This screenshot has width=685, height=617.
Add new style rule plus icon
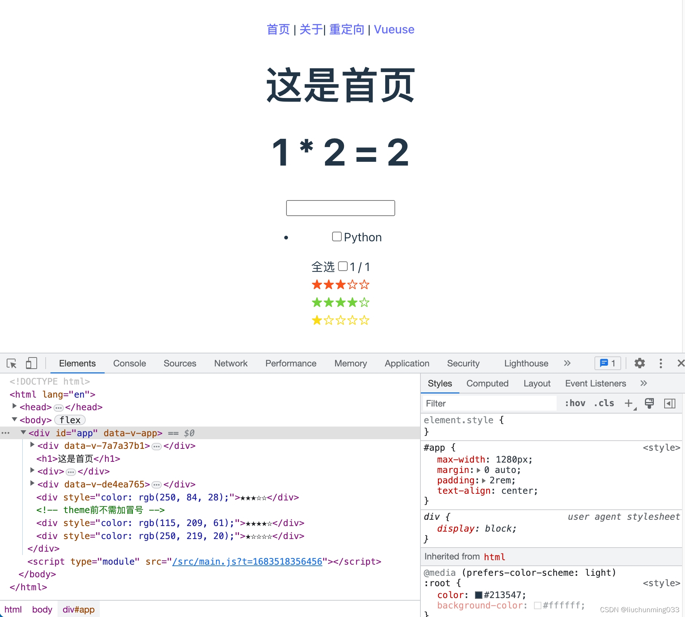pos(629,404)
